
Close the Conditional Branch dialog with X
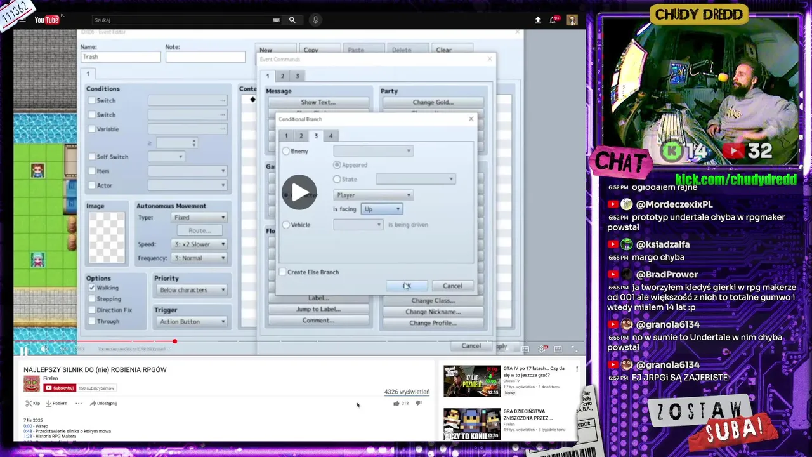pyautogui.click(x=471, y=119)
